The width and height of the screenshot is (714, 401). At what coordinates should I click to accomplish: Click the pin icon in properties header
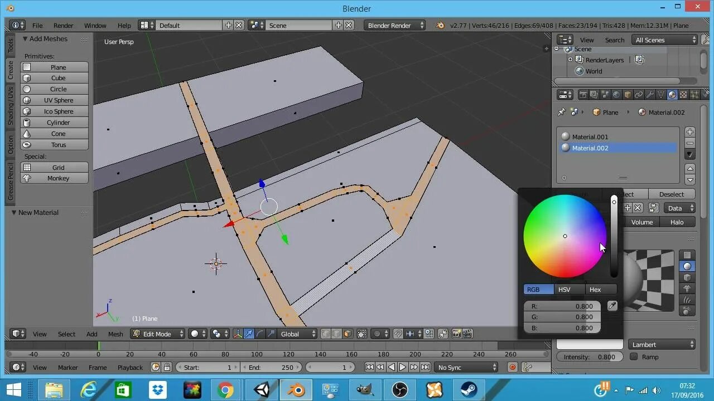pos(562,112)
